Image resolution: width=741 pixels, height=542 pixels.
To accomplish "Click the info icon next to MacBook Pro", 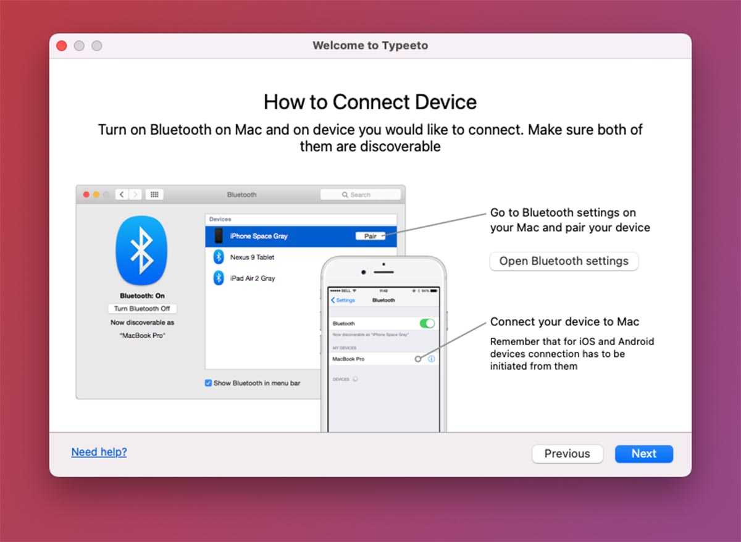I will pyautogui.click(x=431, y=359).
